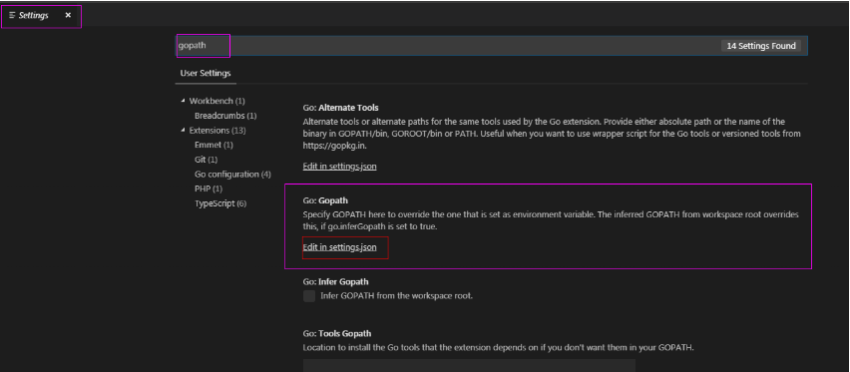The image size is (850, 372).
Task: Click the Go: Alternate Tools heading
Action: coord(340,108)
